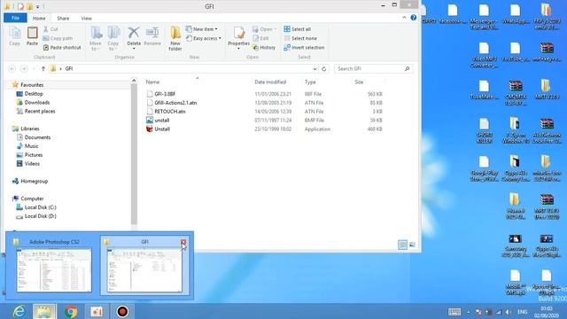Open the Move to dropdown
The width and height of the screenshot is (567, 319).
pyautogui.click(x=96, y=39)
